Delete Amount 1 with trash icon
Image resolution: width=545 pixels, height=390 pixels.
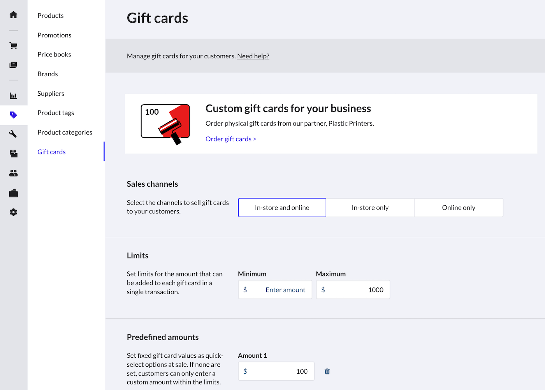point(327,371)
